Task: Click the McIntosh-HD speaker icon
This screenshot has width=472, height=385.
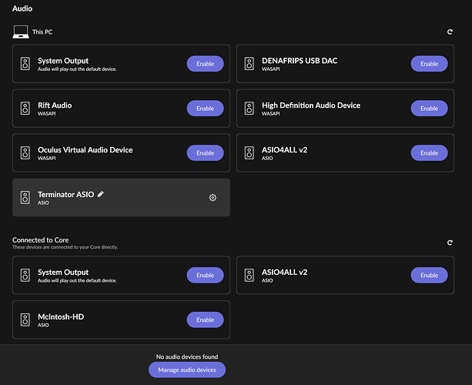Action: click(x=25, y=320)
